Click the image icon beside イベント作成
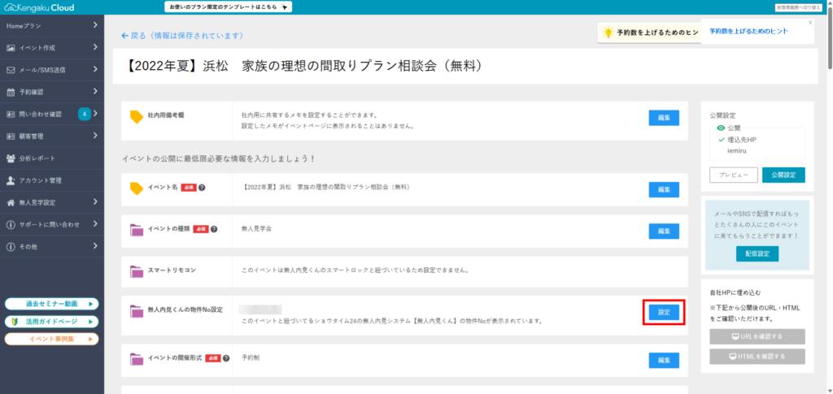The height and width of the screenshot is (394, 833). pos(11,48)
